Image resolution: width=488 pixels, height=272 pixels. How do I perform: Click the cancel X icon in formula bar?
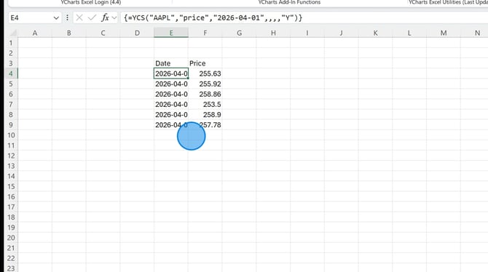pyautogui.click(x=79, y=17)
